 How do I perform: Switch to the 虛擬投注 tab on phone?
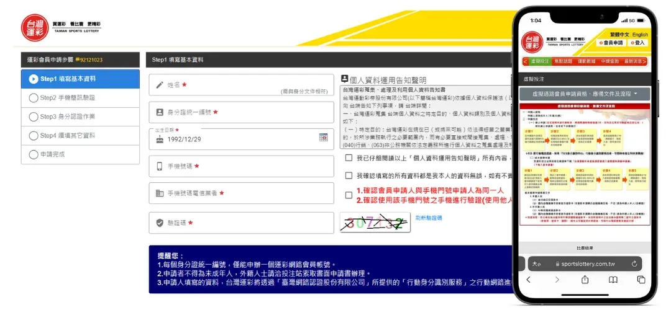click(540, 61)
